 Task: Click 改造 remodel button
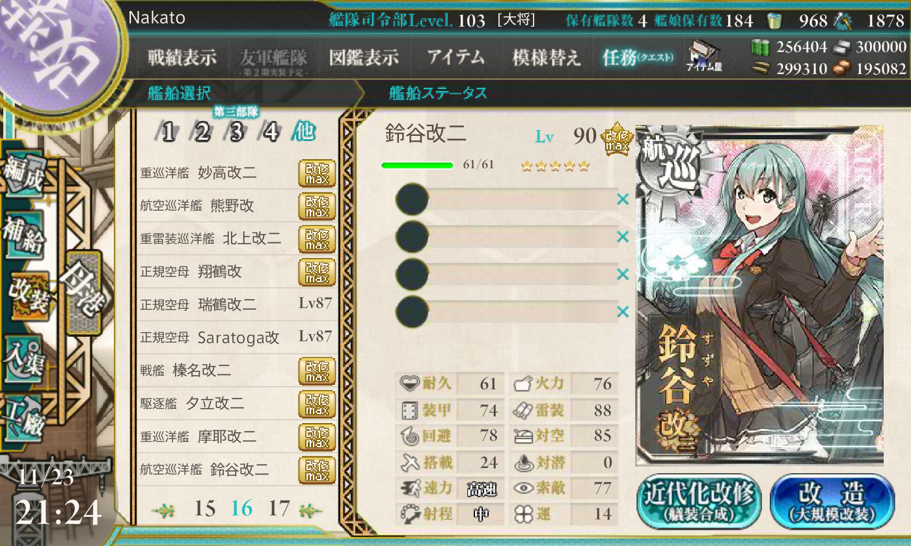click(832, 501)
